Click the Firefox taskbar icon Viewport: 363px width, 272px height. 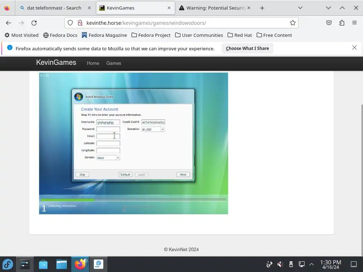pyautogui.click(x=80, y=264)
